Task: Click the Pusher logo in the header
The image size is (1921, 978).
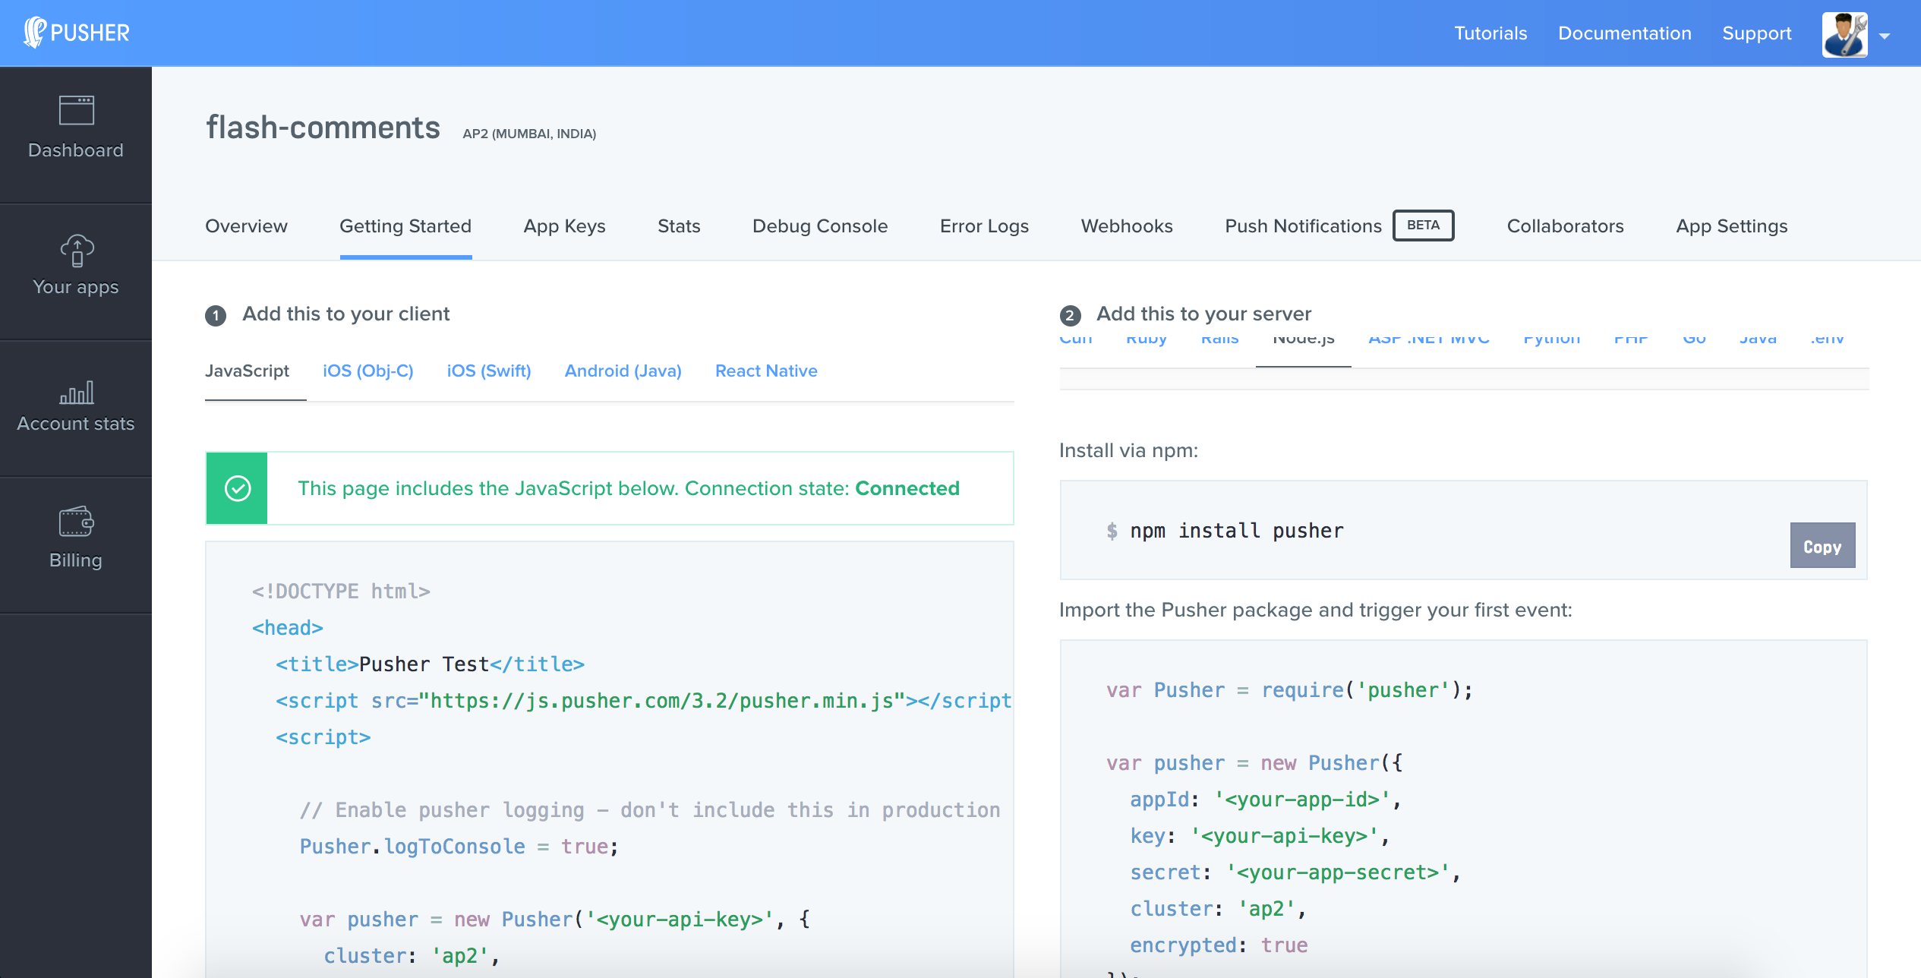Action: point(74,33)
